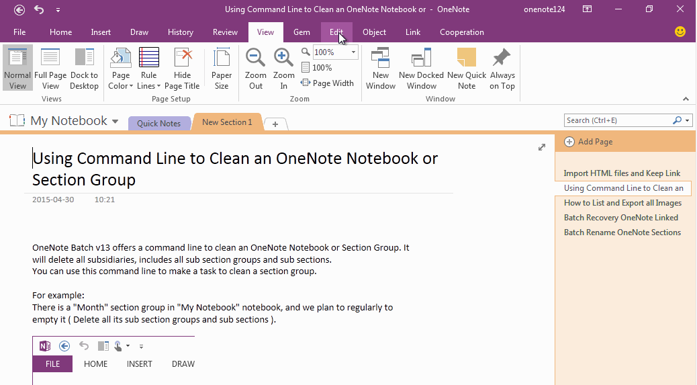Open a New Docked Window
This screenshot has width=697, height=385.
[421, 68]
